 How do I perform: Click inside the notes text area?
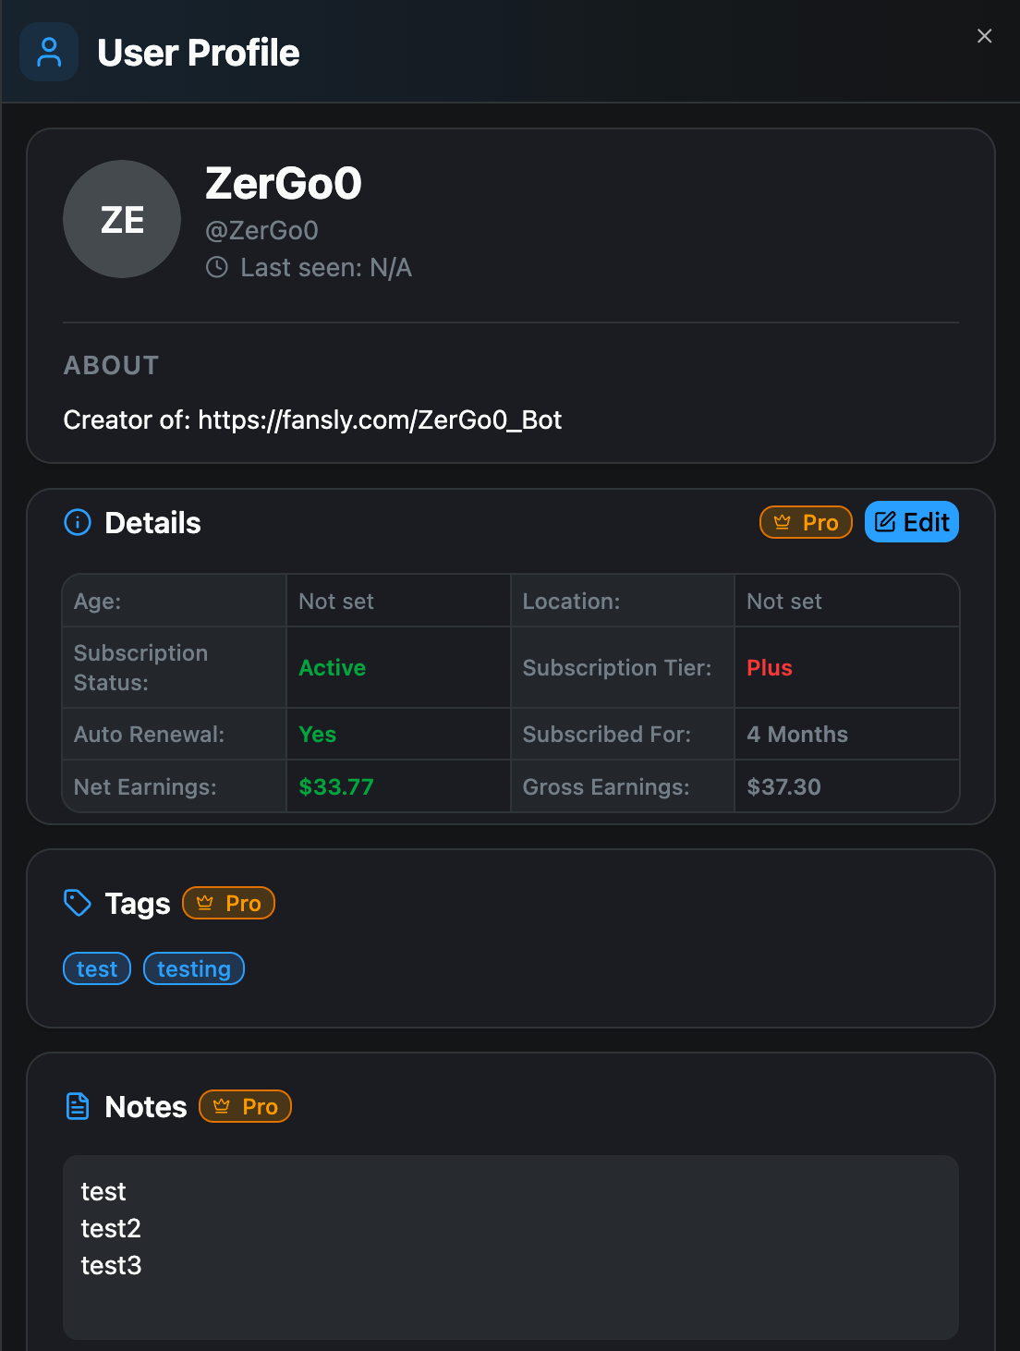click(511, 1248)
